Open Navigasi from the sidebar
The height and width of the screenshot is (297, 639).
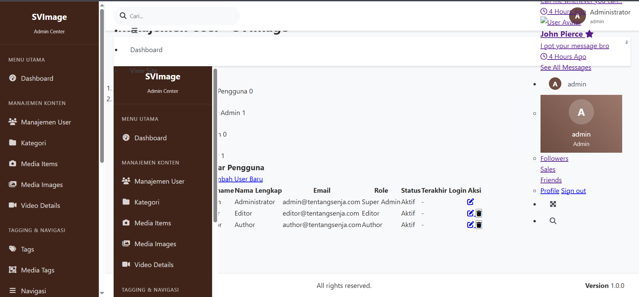[x=33, y=291]
